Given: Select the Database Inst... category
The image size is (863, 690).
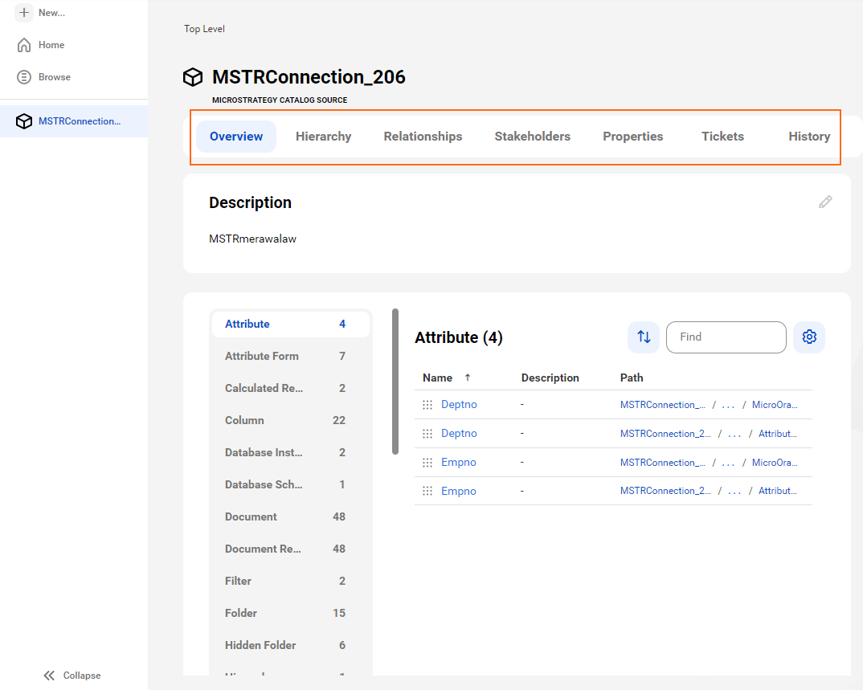Looking at the screenshot, I should coord(291,452).
